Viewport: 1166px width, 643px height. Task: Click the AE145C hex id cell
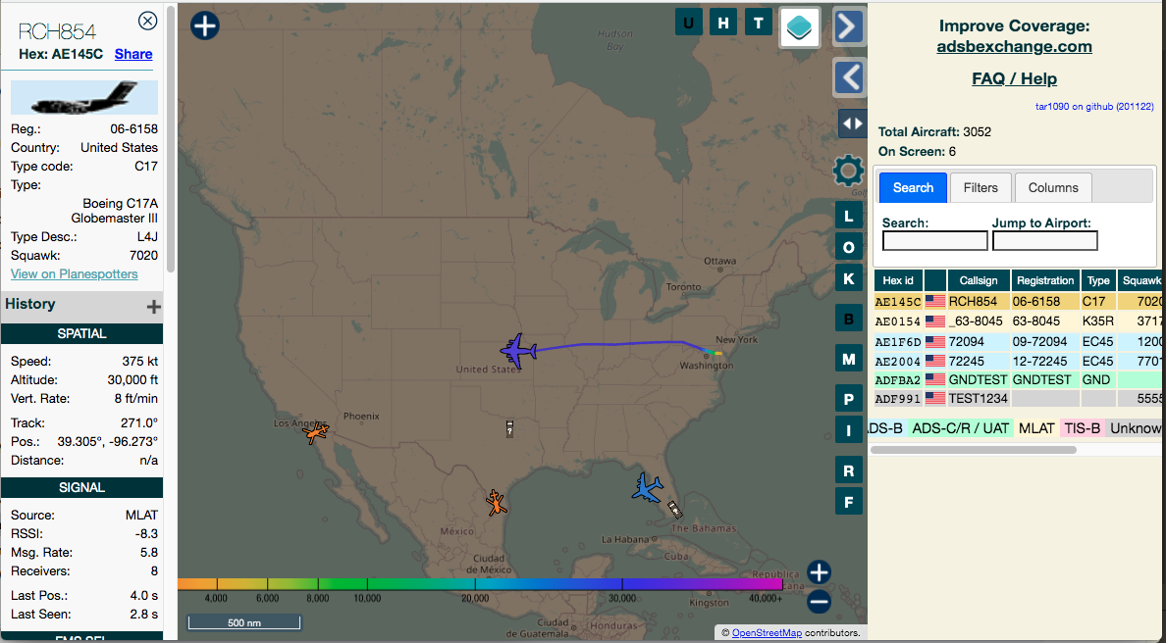point(898,302)
